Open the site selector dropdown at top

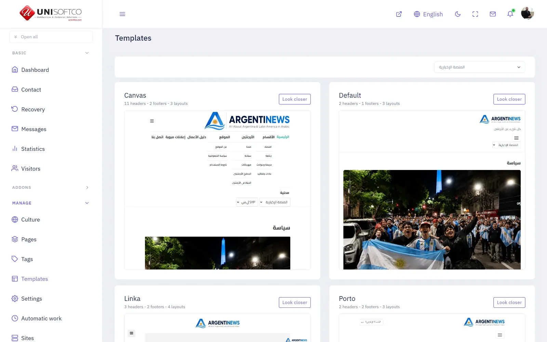point(480,67)
